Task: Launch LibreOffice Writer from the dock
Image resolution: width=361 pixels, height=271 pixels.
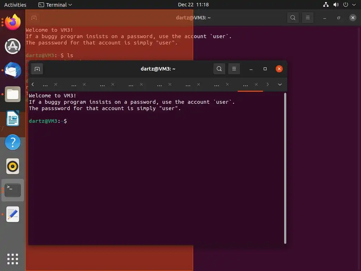Action: (13, 118)
